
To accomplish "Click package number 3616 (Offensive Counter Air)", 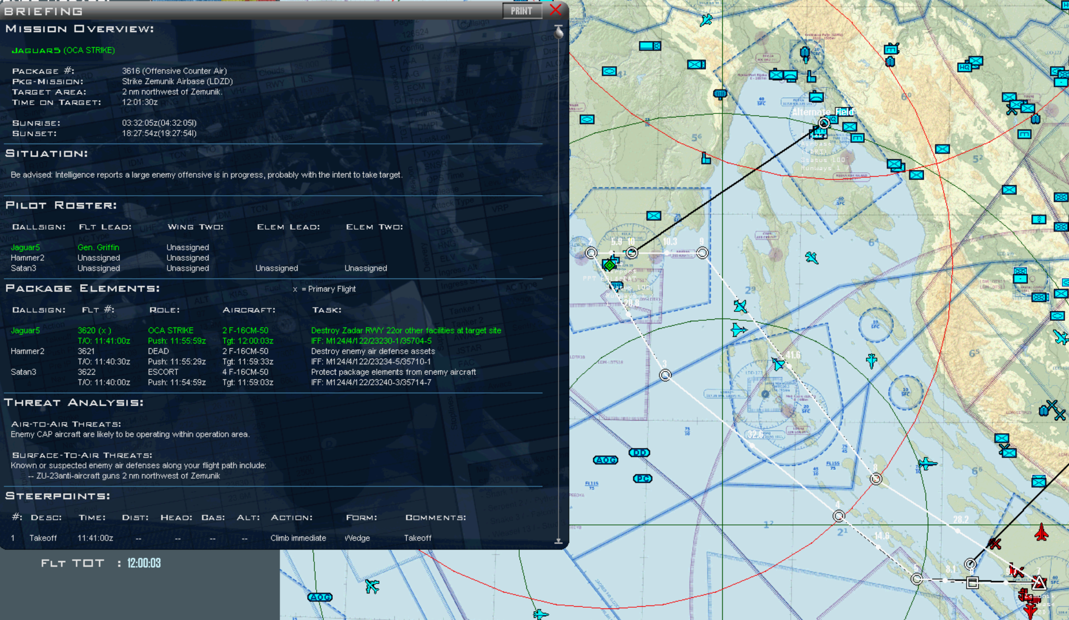I will [x=174, y=71].
